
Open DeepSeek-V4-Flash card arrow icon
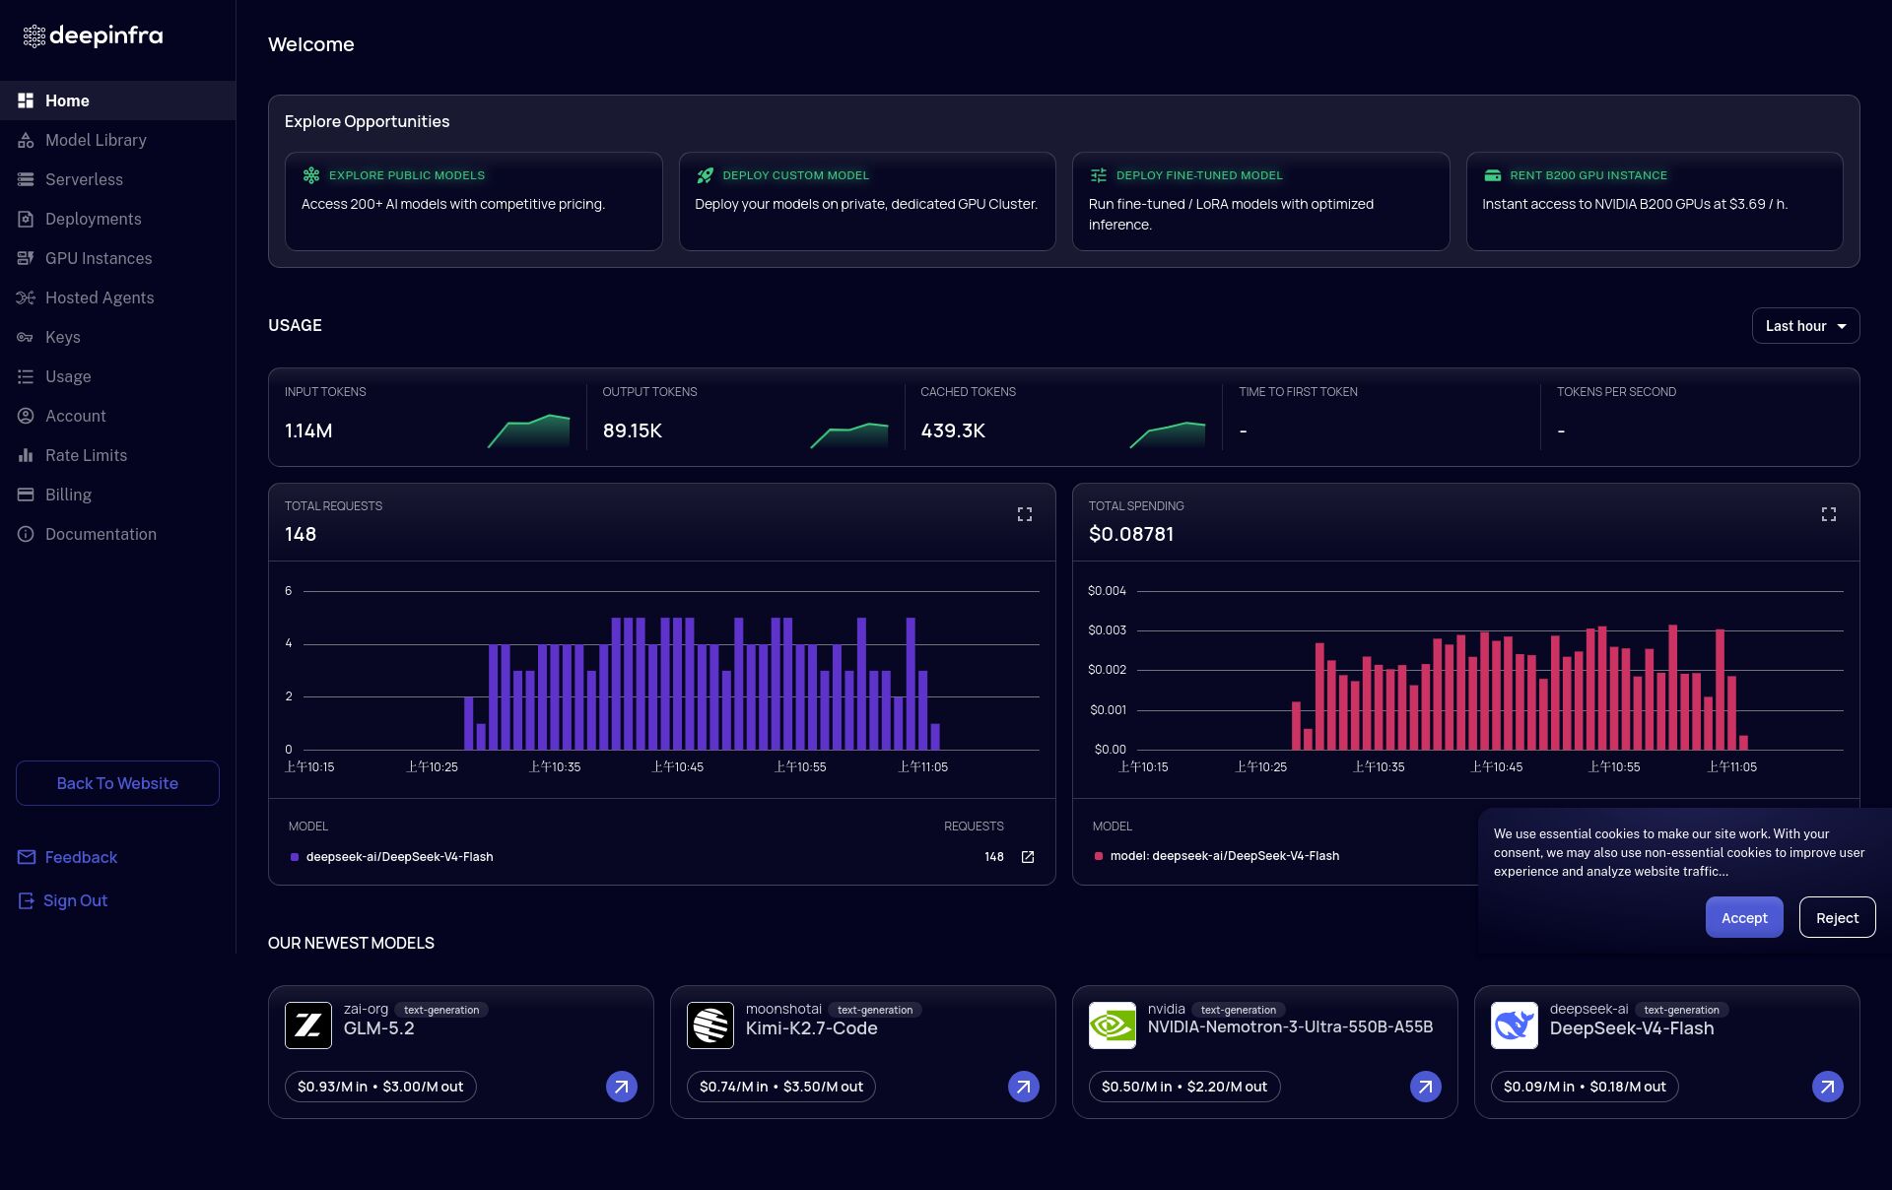click(x=1827, y=1087)
